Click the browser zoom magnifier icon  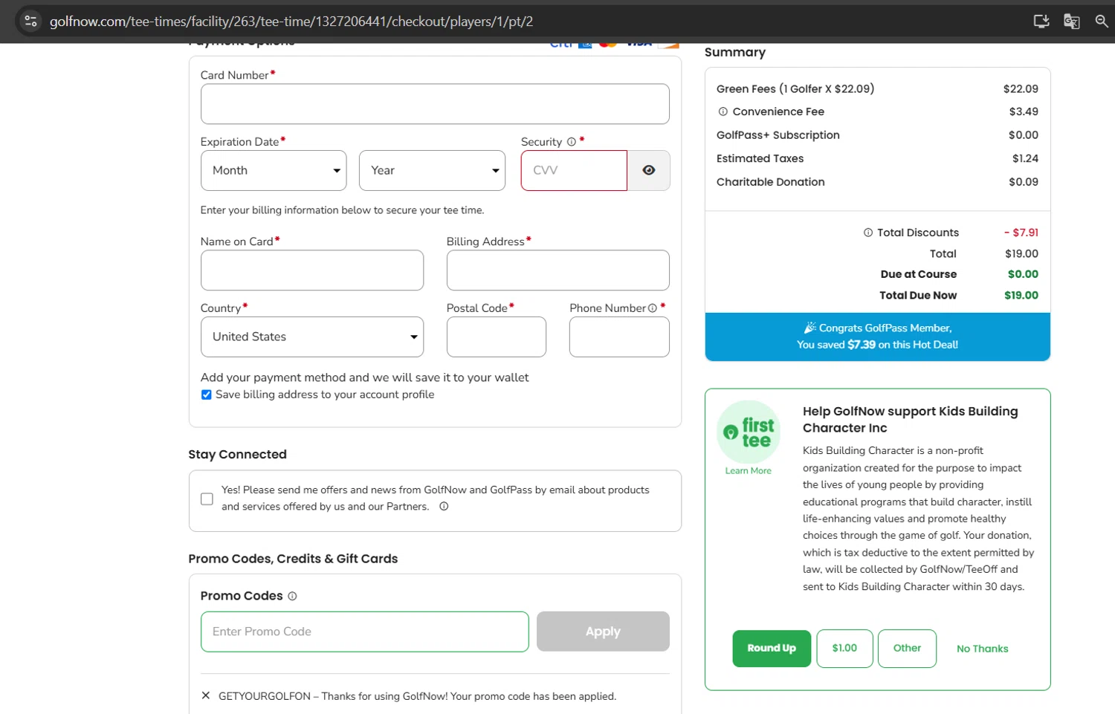click(1102, 21)
